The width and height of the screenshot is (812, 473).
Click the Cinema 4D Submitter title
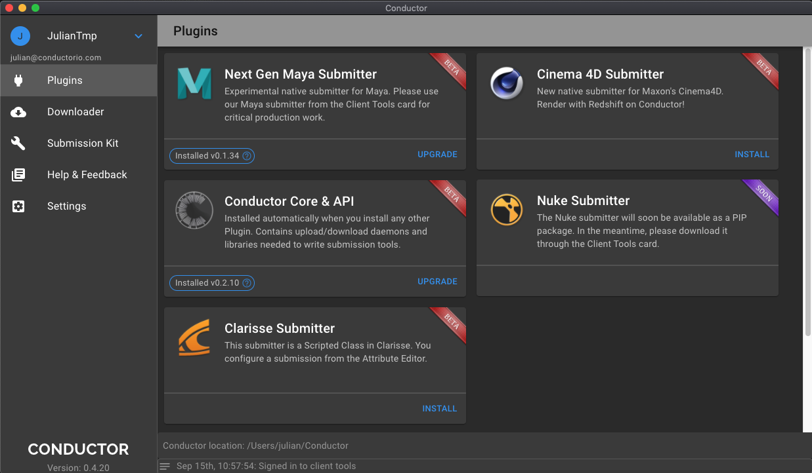[601, 74]
